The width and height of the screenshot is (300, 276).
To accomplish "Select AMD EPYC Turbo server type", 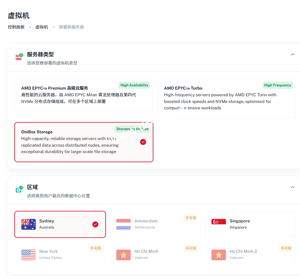I will [226, 98].
